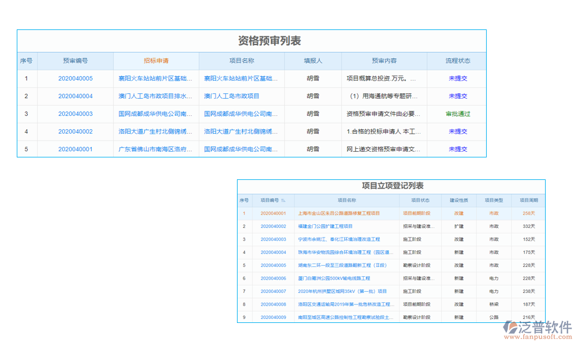Click 审批通过 status for record 2020040003
The image size is (578, 346).
pyautogui.click(x=456, y=114)
